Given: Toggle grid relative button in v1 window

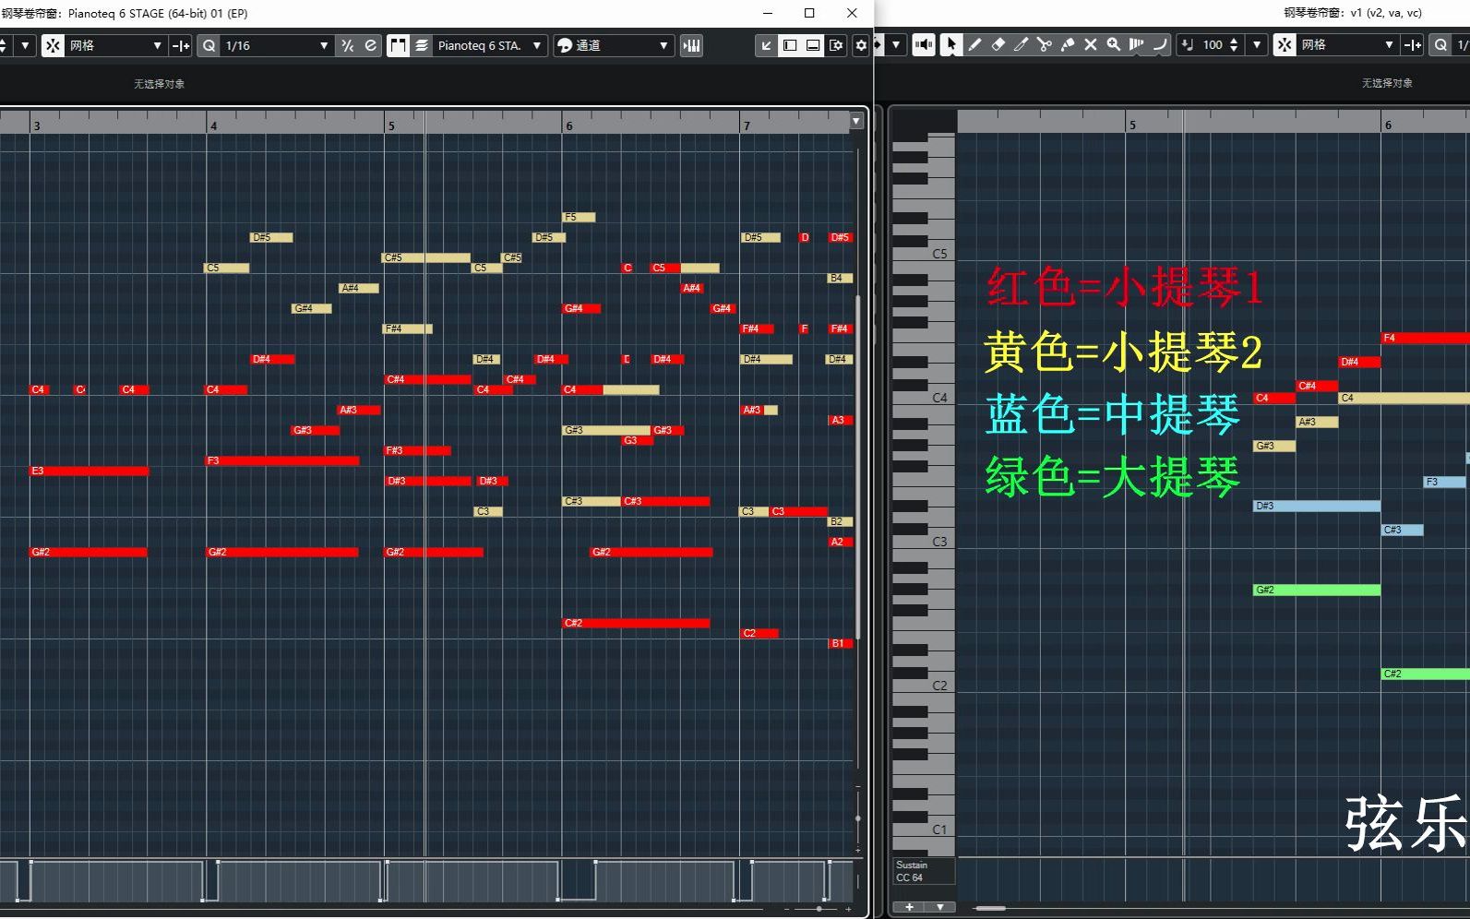Looking at the screenshot, I should pos(1413,44).
